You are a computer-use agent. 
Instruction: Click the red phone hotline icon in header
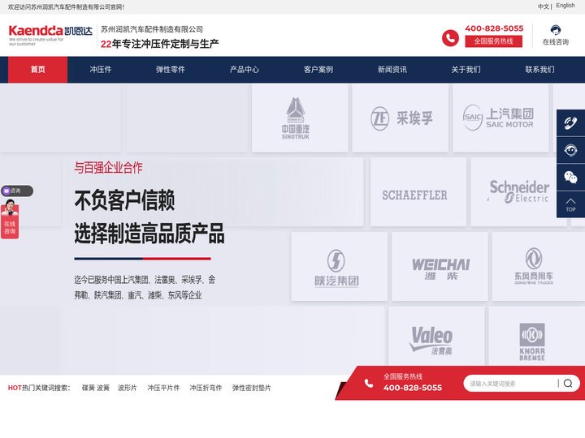click(x=450, y=38)
